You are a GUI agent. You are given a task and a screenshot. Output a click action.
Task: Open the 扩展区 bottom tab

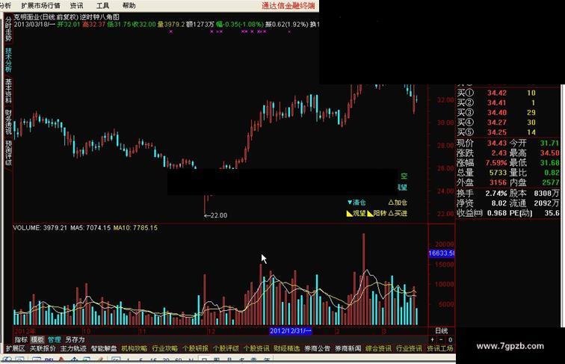pyautogui.click(x=15, y=348)
